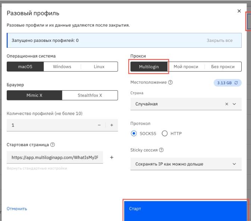Click the Отменить link
251x221 pixels.
pyautogui.click(x=17, y=209)
